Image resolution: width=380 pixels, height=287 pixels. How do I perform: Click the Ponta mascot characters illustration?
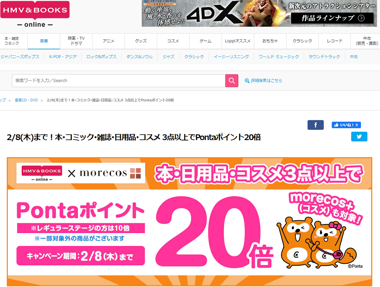tap(317, 243)
